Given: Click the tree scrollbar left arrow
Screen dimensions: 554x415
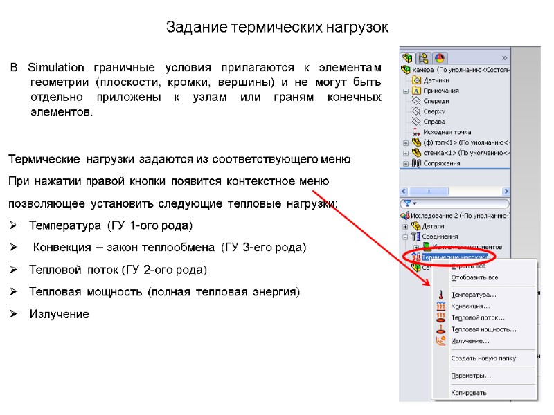Looking at the screenshot, I should (x=404, y=191).
